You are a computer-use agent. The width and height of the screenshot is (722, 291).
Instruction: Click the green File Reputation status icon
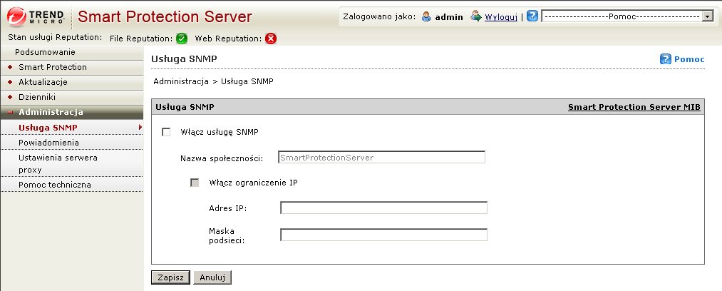[182, 39]
